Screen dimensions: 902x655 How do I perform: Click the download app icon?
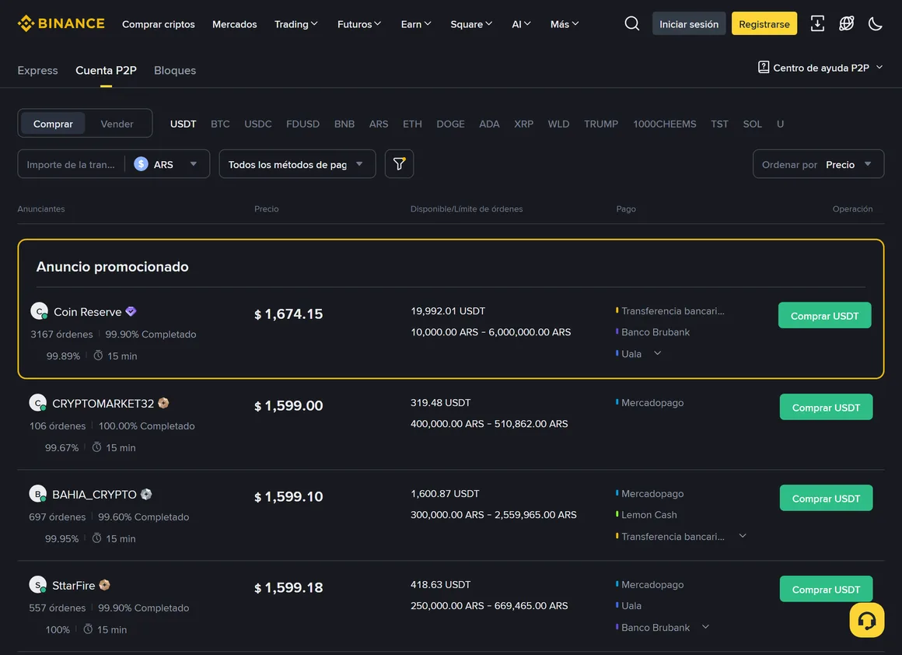pyautogui.click(x=817, y=23)
